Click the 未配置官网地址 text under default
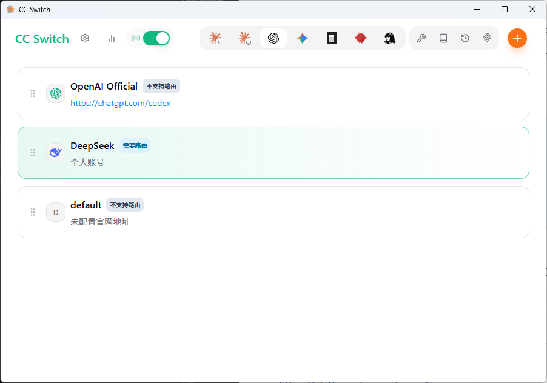Image resolution: width=547 pixels, height=383 pixels. click(x=100, y=222)
